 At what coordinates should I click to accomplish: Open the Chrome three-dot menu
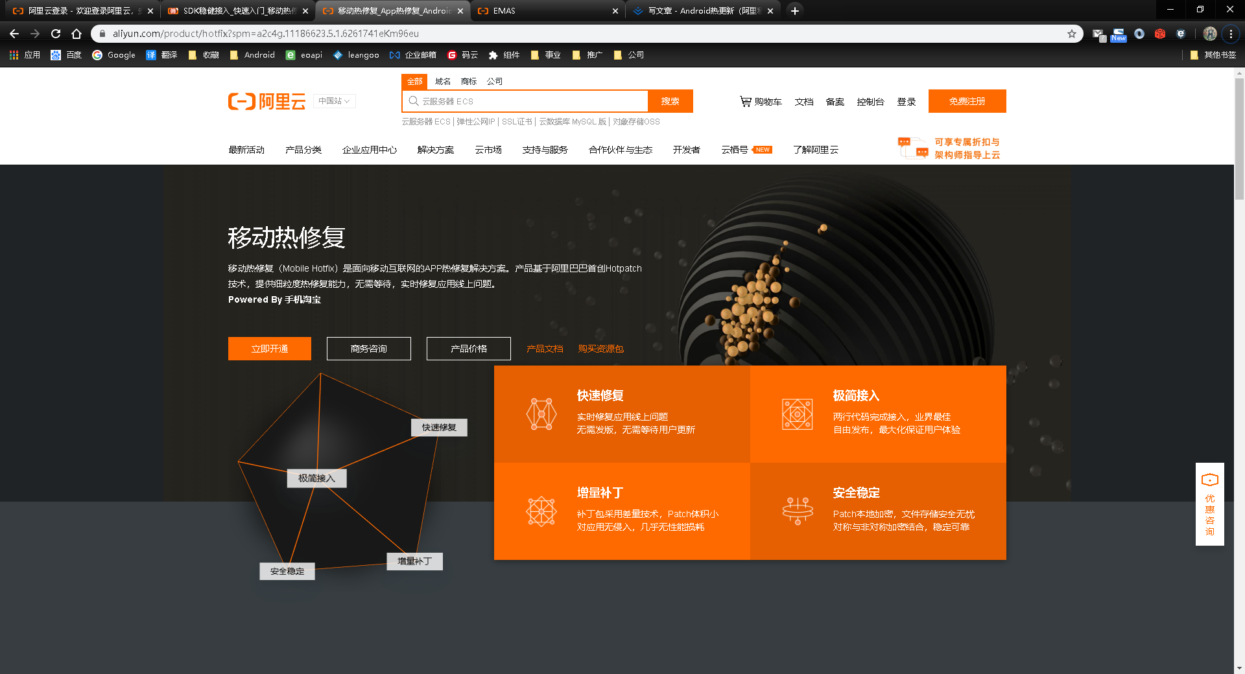pos(1231,34)
